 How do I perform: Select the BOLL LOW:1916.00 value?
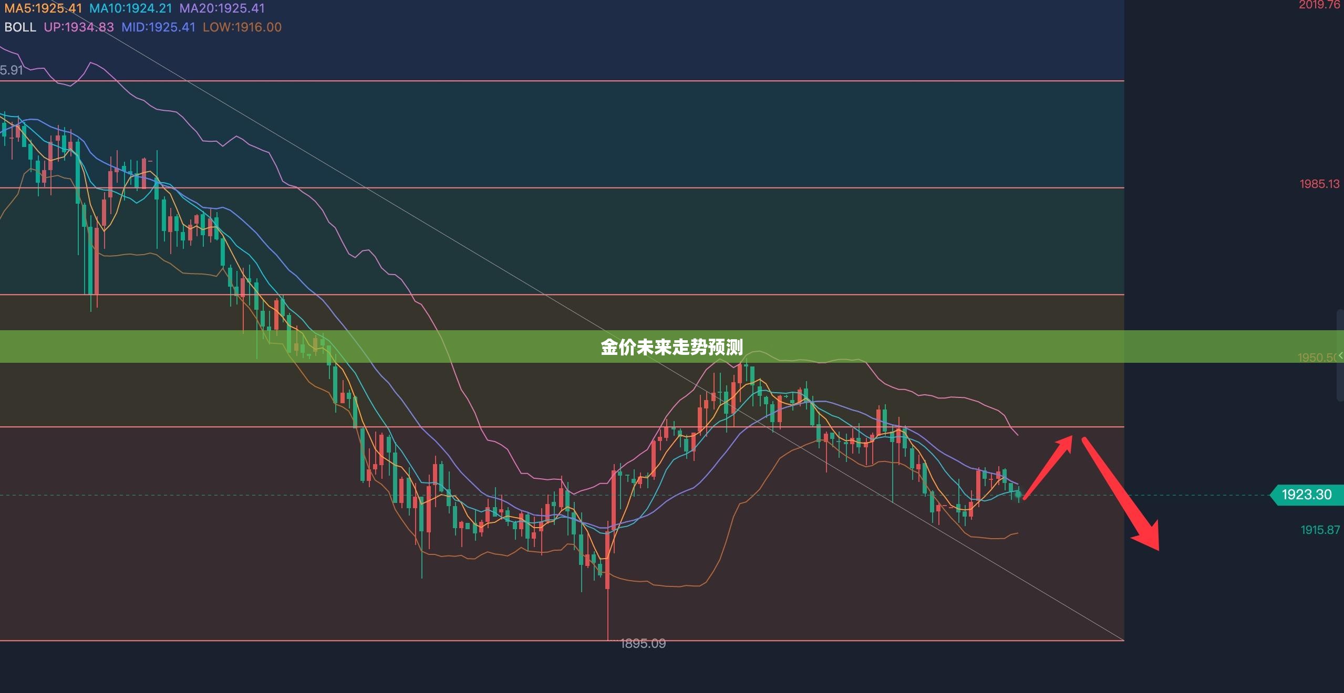click(242, 27)
